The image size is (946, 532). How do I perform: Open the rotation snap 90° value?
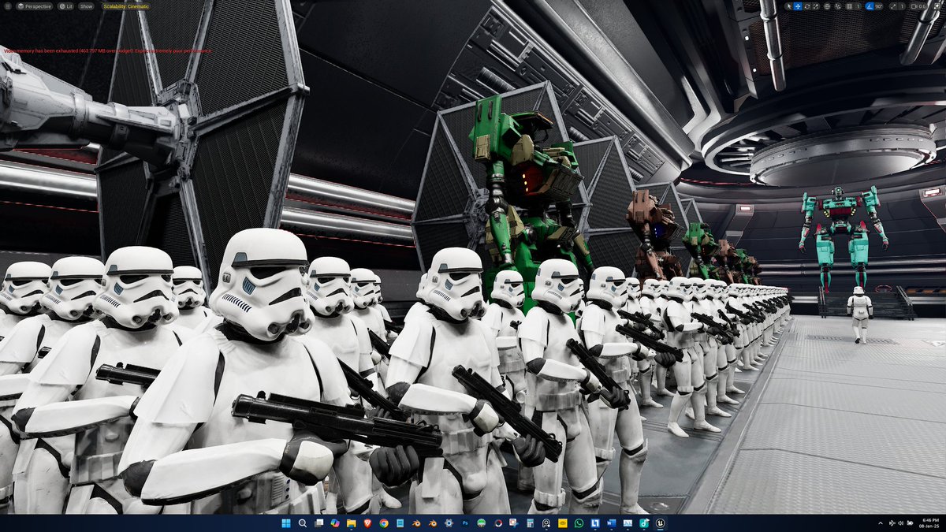point(879,6)
